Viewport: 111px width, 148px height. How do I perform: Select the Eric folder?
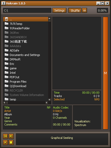(26, 64)
